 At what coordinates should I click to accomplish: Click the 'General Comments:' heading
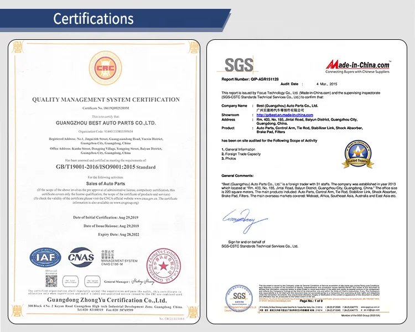[x=237, y=175]
